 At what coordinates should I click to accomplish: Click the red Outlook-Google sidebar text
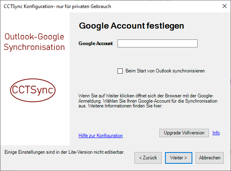tap(34, 37)
